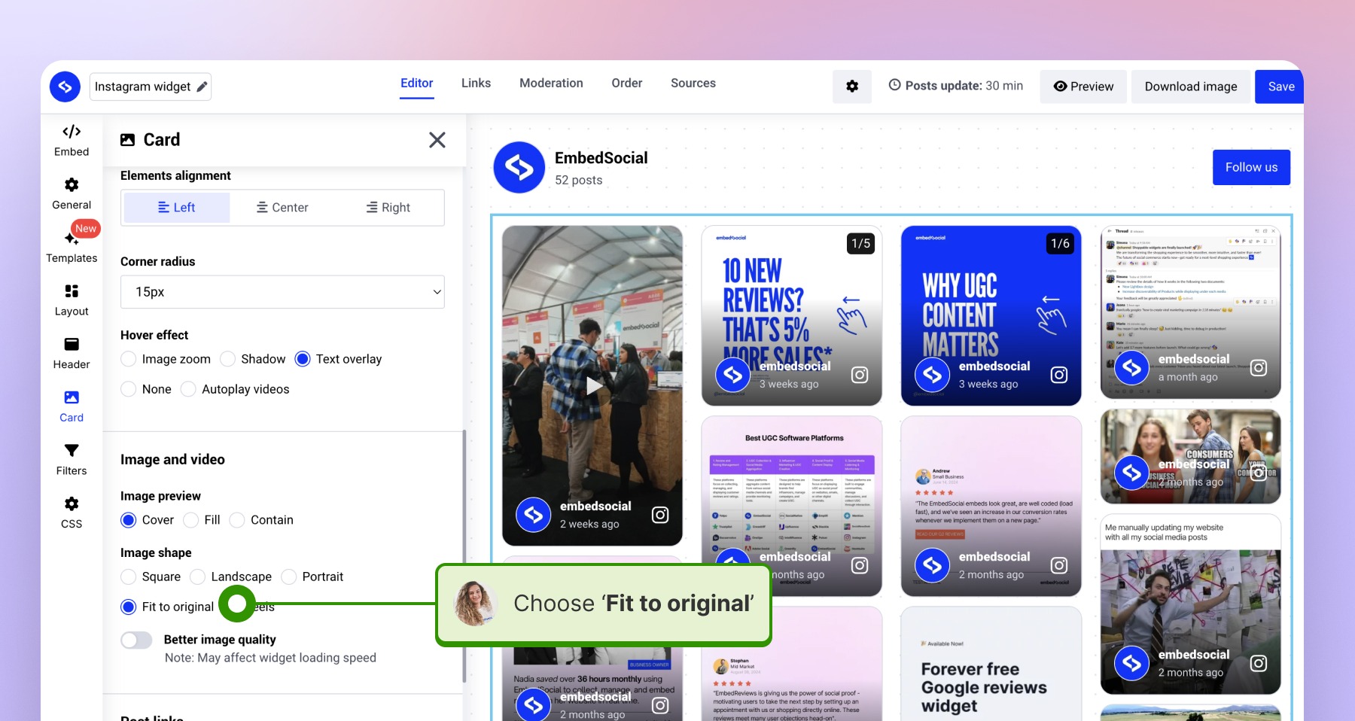This screenshot has height=721, width=1355.
Task: Switch to the Editor tab
Action: tap(417, 84)
